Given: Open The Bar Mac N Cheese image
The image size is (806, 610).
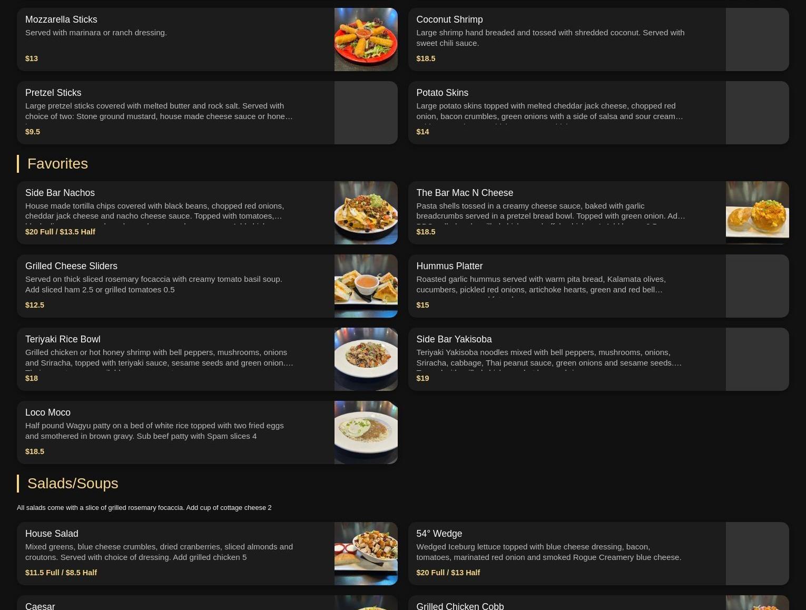Looking at the screenshot, I should click(757, 213).
